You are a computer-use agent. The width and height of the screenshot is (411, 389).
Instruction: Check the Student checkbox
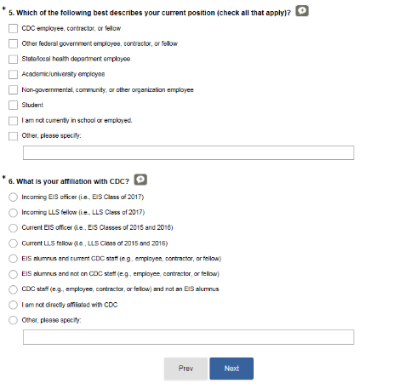click(13, 105)
